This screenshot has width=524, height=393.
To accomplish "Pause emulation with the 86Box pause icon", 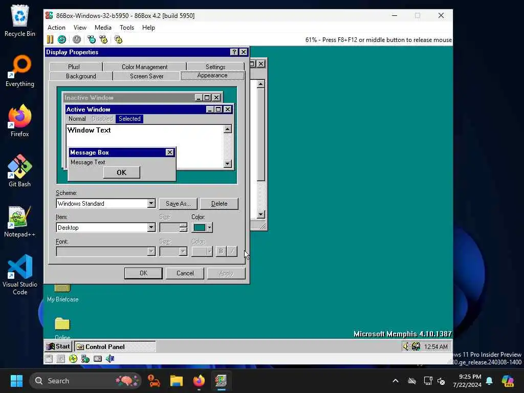I will (50, 39).
